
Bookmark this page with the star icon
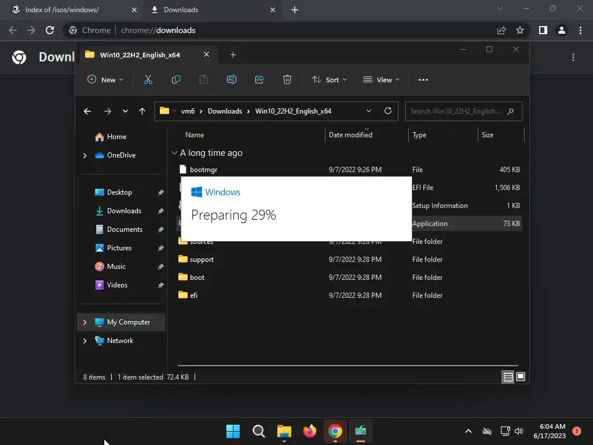pyautogui.click(x=521, y=30)
